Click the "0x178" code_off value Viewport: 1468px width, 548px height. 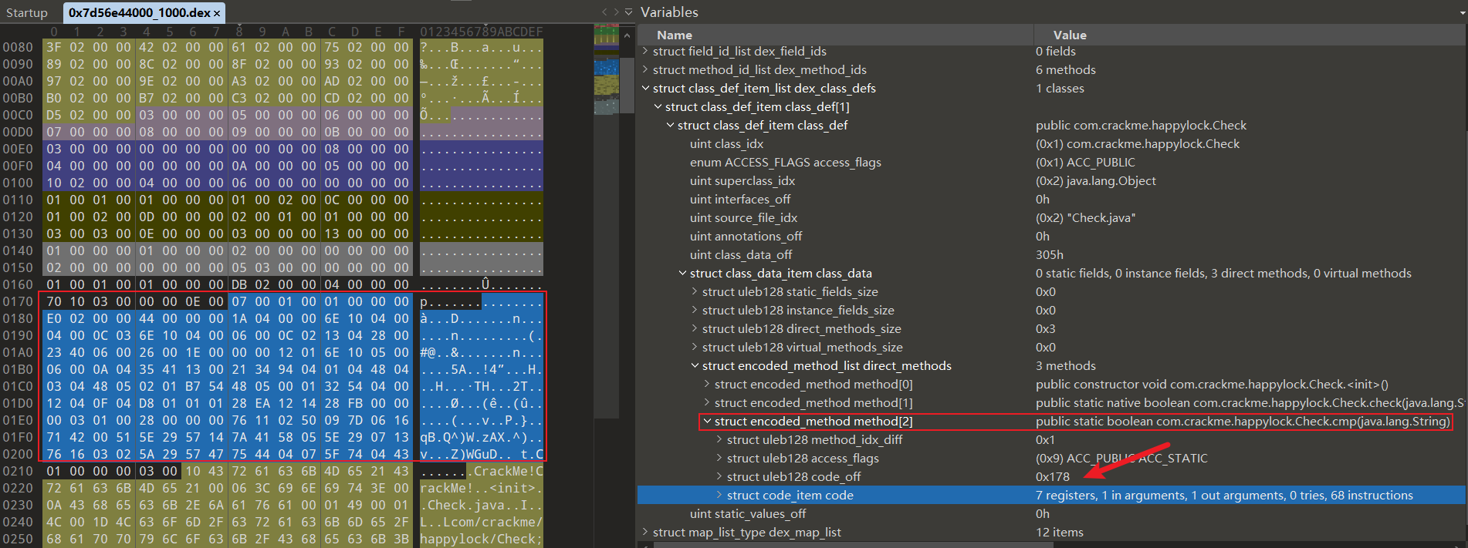point(1052,476)
